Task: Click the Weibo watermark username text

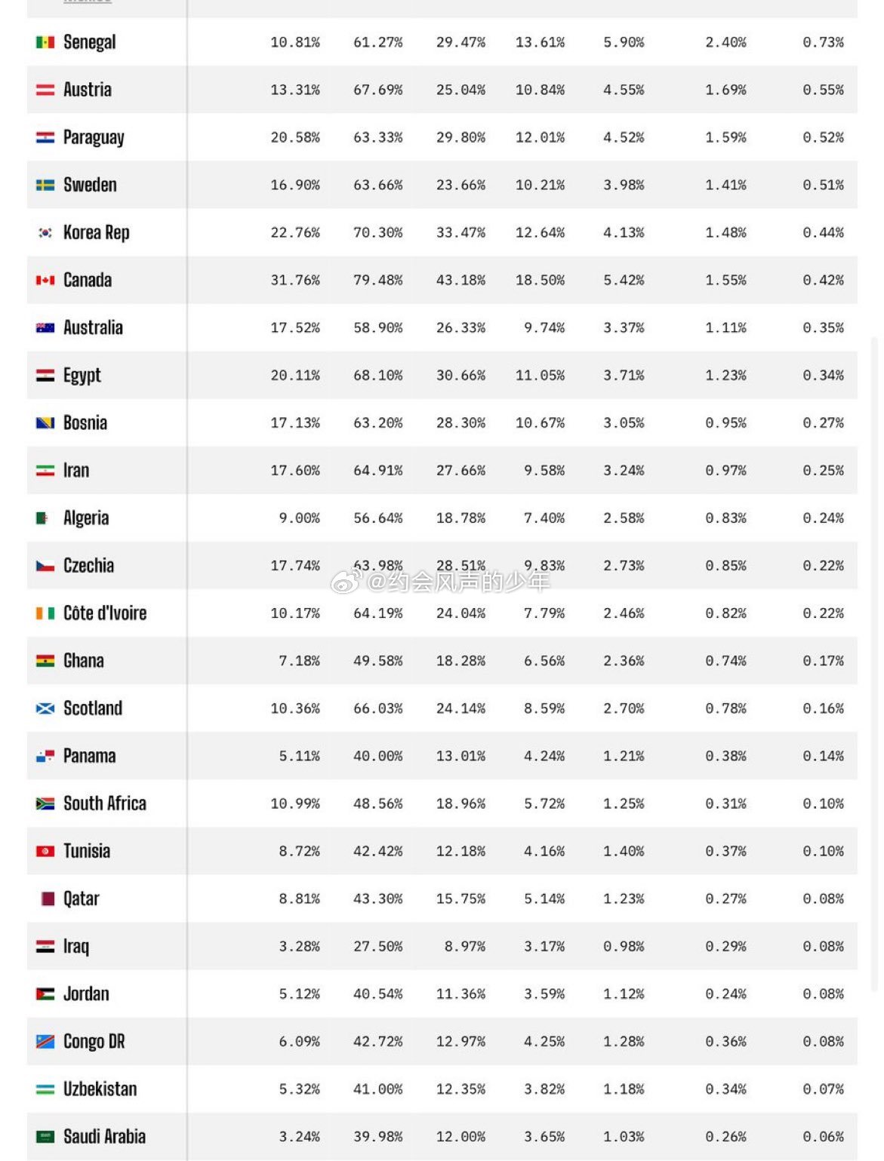Action: pos(458,582)
